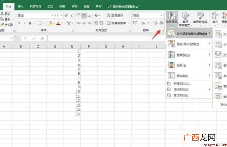Click the phonetic guide (文) icon

(x=69, y=23)
